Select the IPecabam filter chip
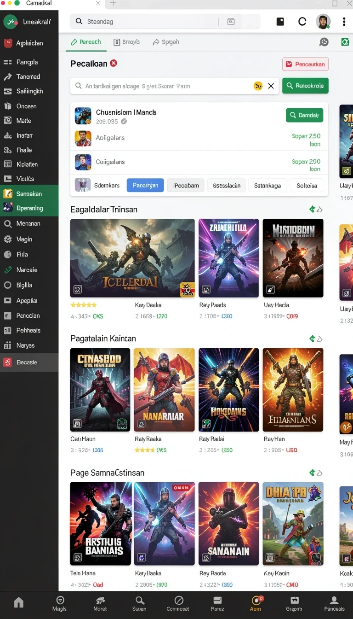353x619 pixels. (186, 185)
